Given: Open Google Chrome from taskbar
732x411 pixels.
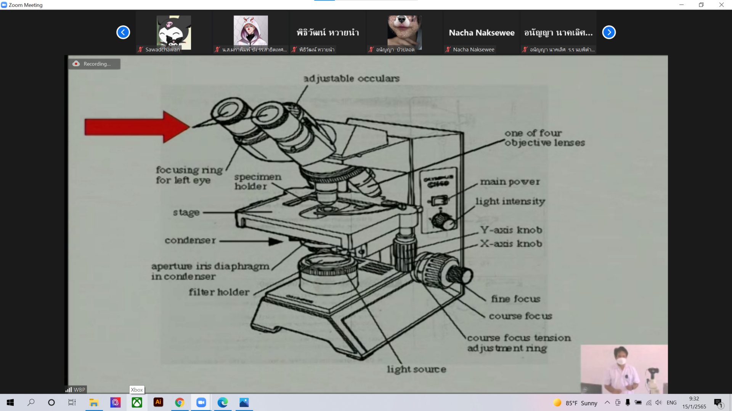Looking at the screenshot, I should [x=180, y=403].
